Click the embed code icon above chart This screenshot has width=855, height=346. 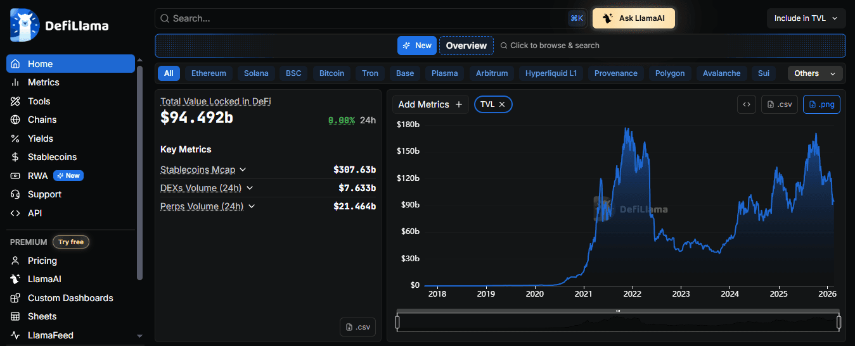747,104
